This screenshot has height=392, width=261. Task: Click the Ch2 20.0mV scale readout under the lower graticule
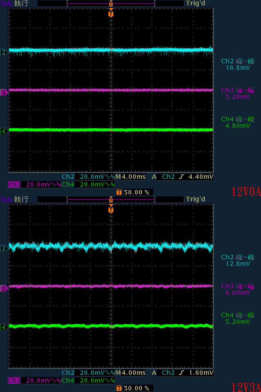pyautogui.click(x=88, y=373)
